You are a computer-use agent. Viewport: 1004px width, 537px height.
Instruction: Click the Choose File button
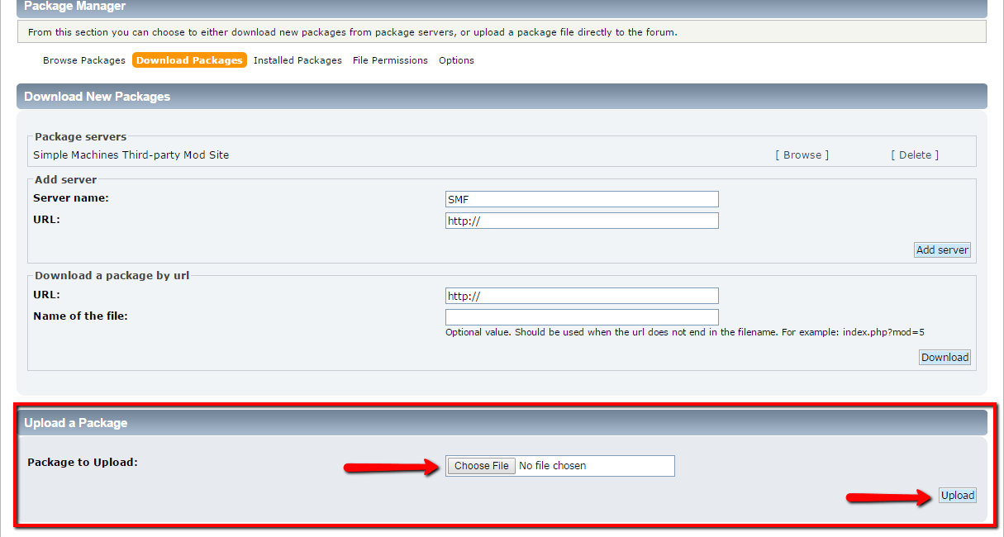480,465
